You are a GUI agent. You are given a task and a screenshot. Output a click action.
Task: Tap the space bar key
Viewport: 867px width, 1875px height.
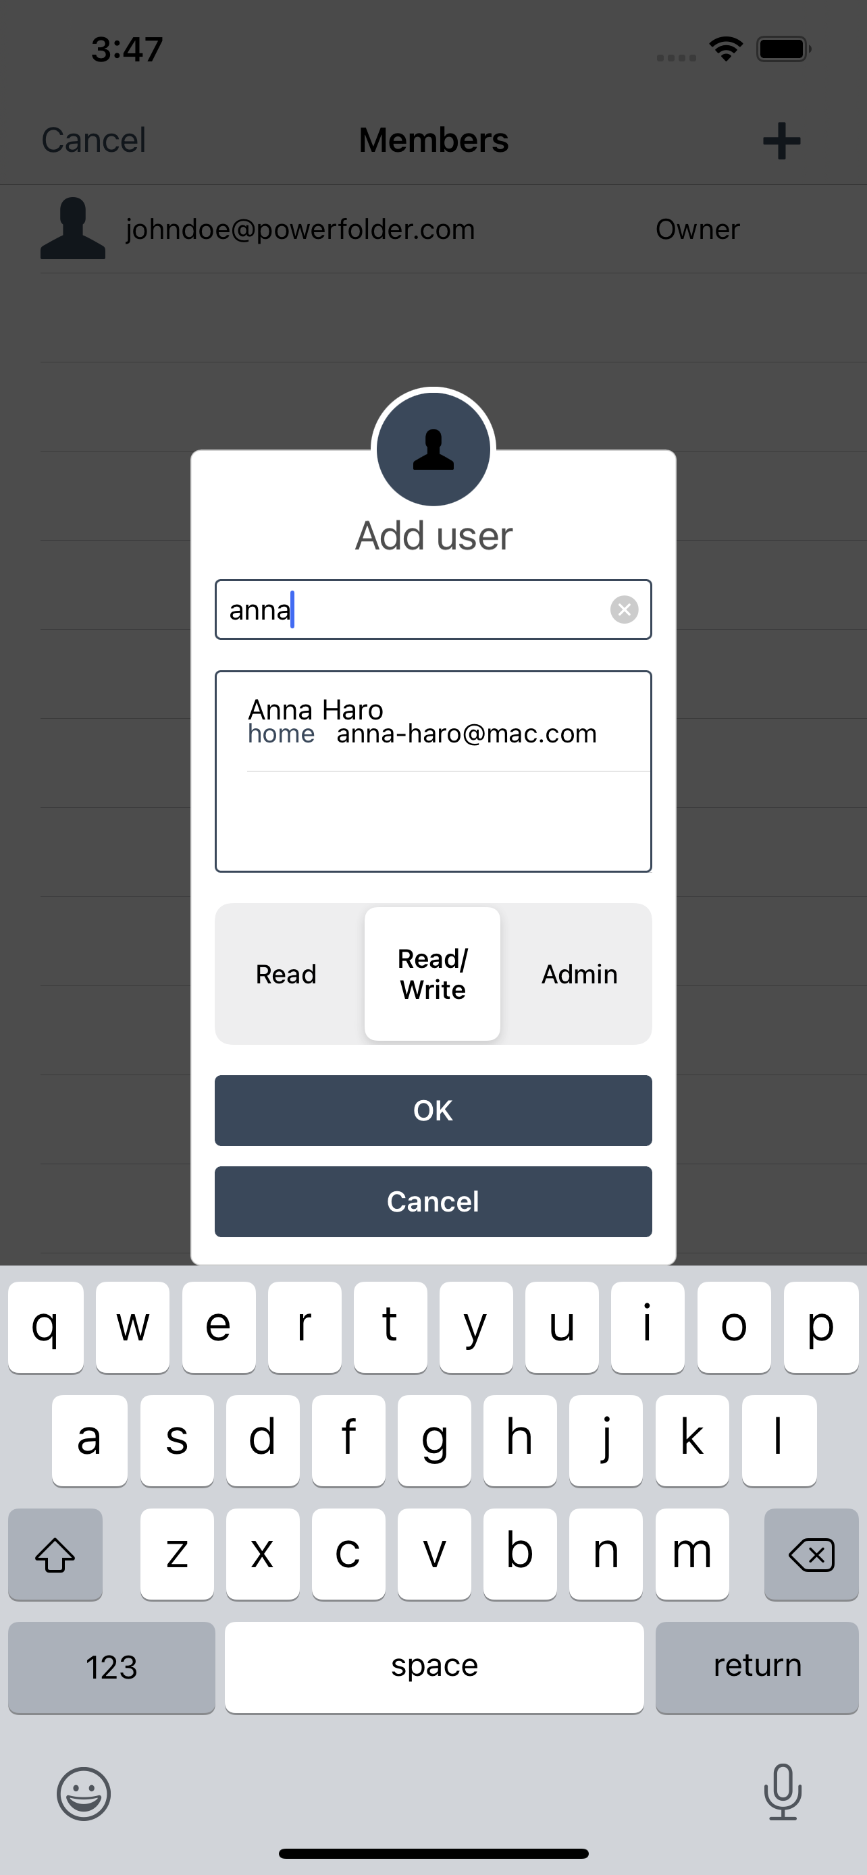click(434, 1667)
